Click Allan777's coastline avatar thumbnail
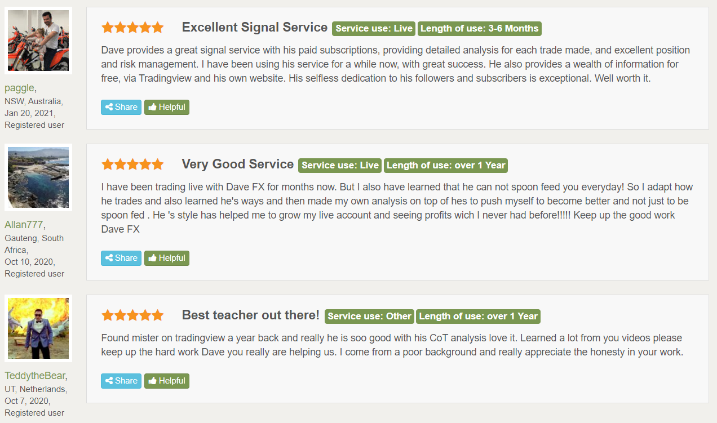The width and height of the screenshot is (717, 423). pyautogui.click(x=38, y=177)
